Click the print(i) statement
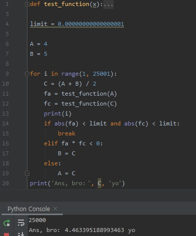 click(x=58, y=114)
